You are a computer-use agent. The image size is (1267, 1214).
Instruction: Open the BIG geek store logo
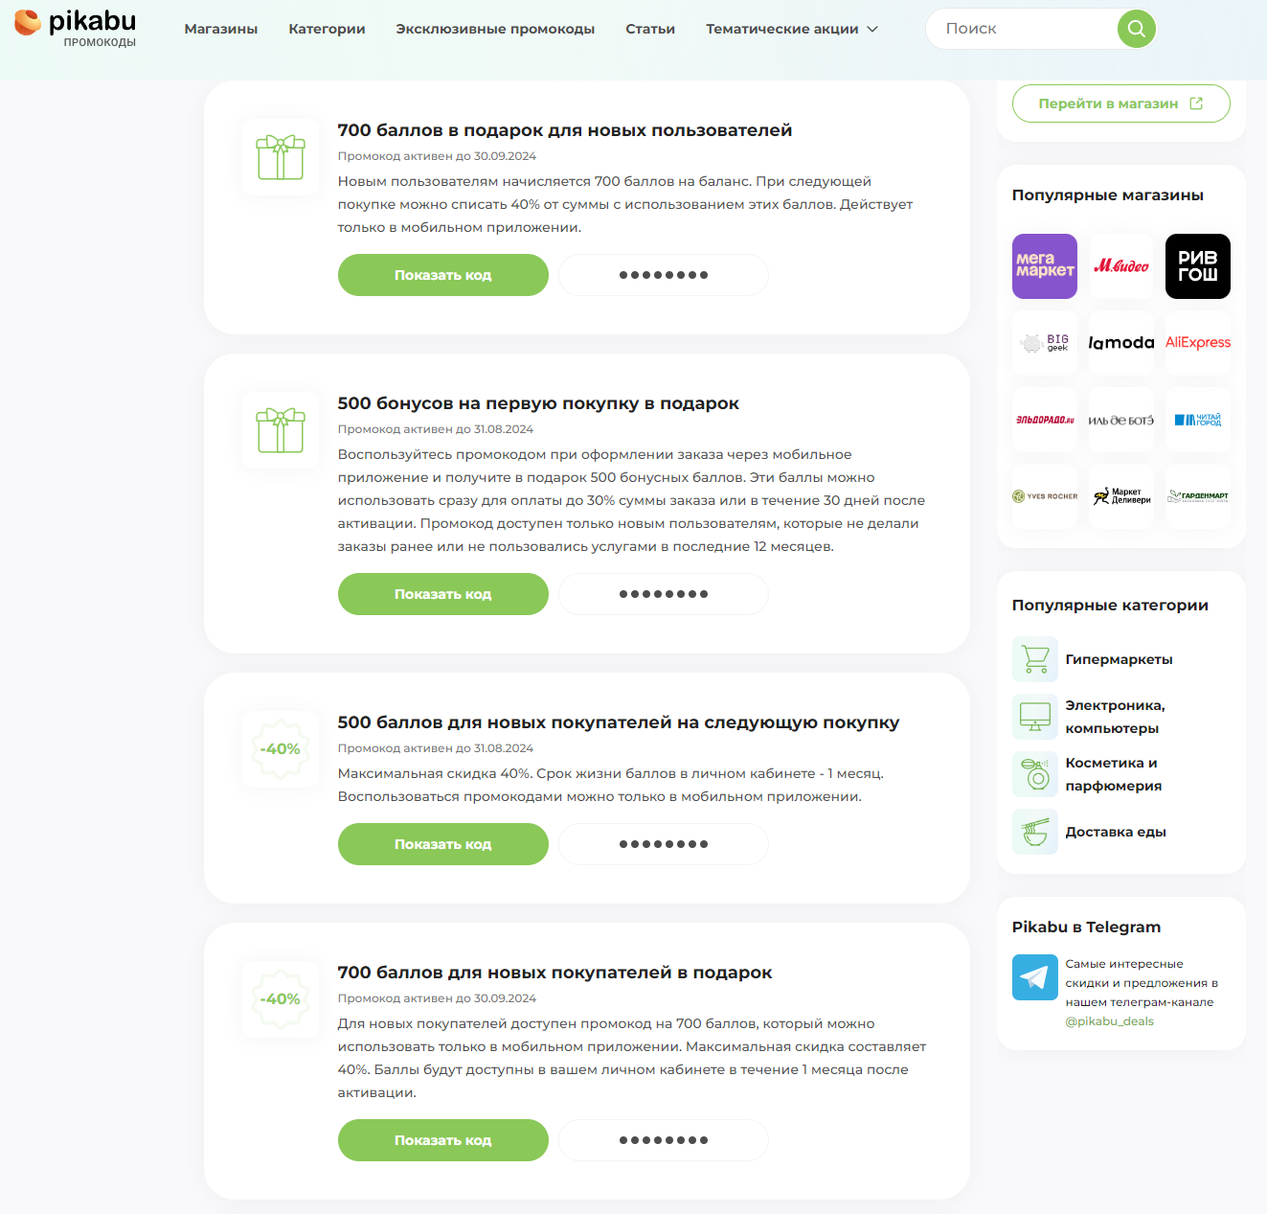pos(1045,343)
